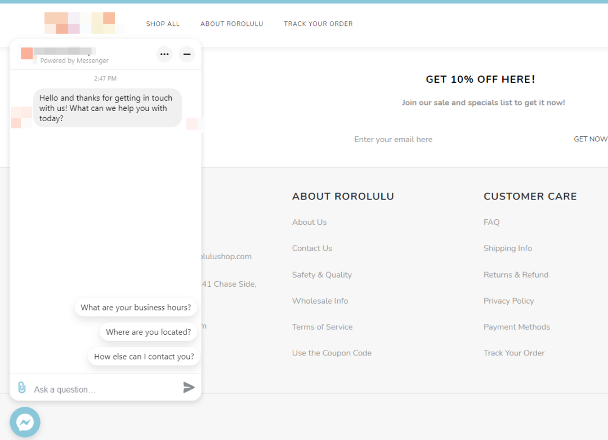Minimize the Messenger chat window
The image size is (608, 440).
pyautogui.click(x=187, y=54)
